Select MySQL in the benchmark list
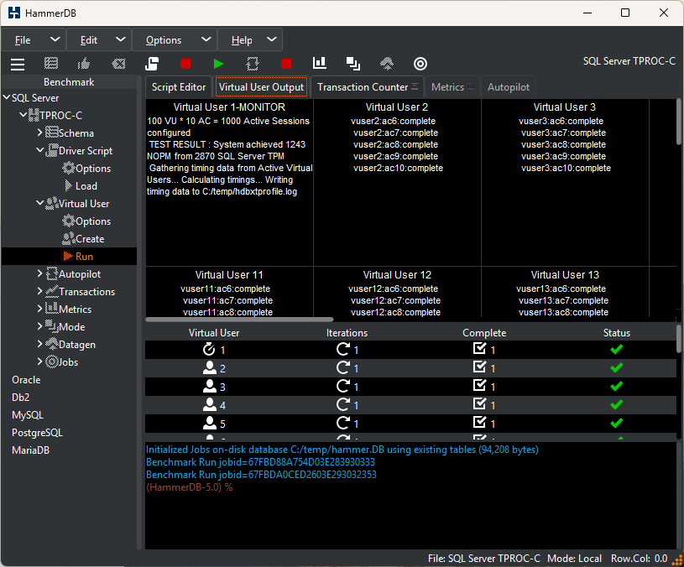Viewport: 684px width, 567px height. click(x=28, y=415)
